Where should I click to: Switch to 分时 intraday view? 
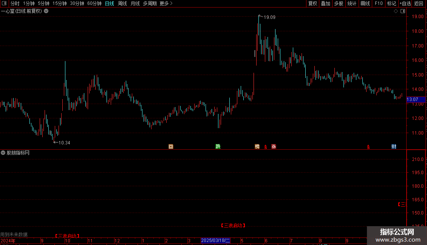tap(15, 3)
